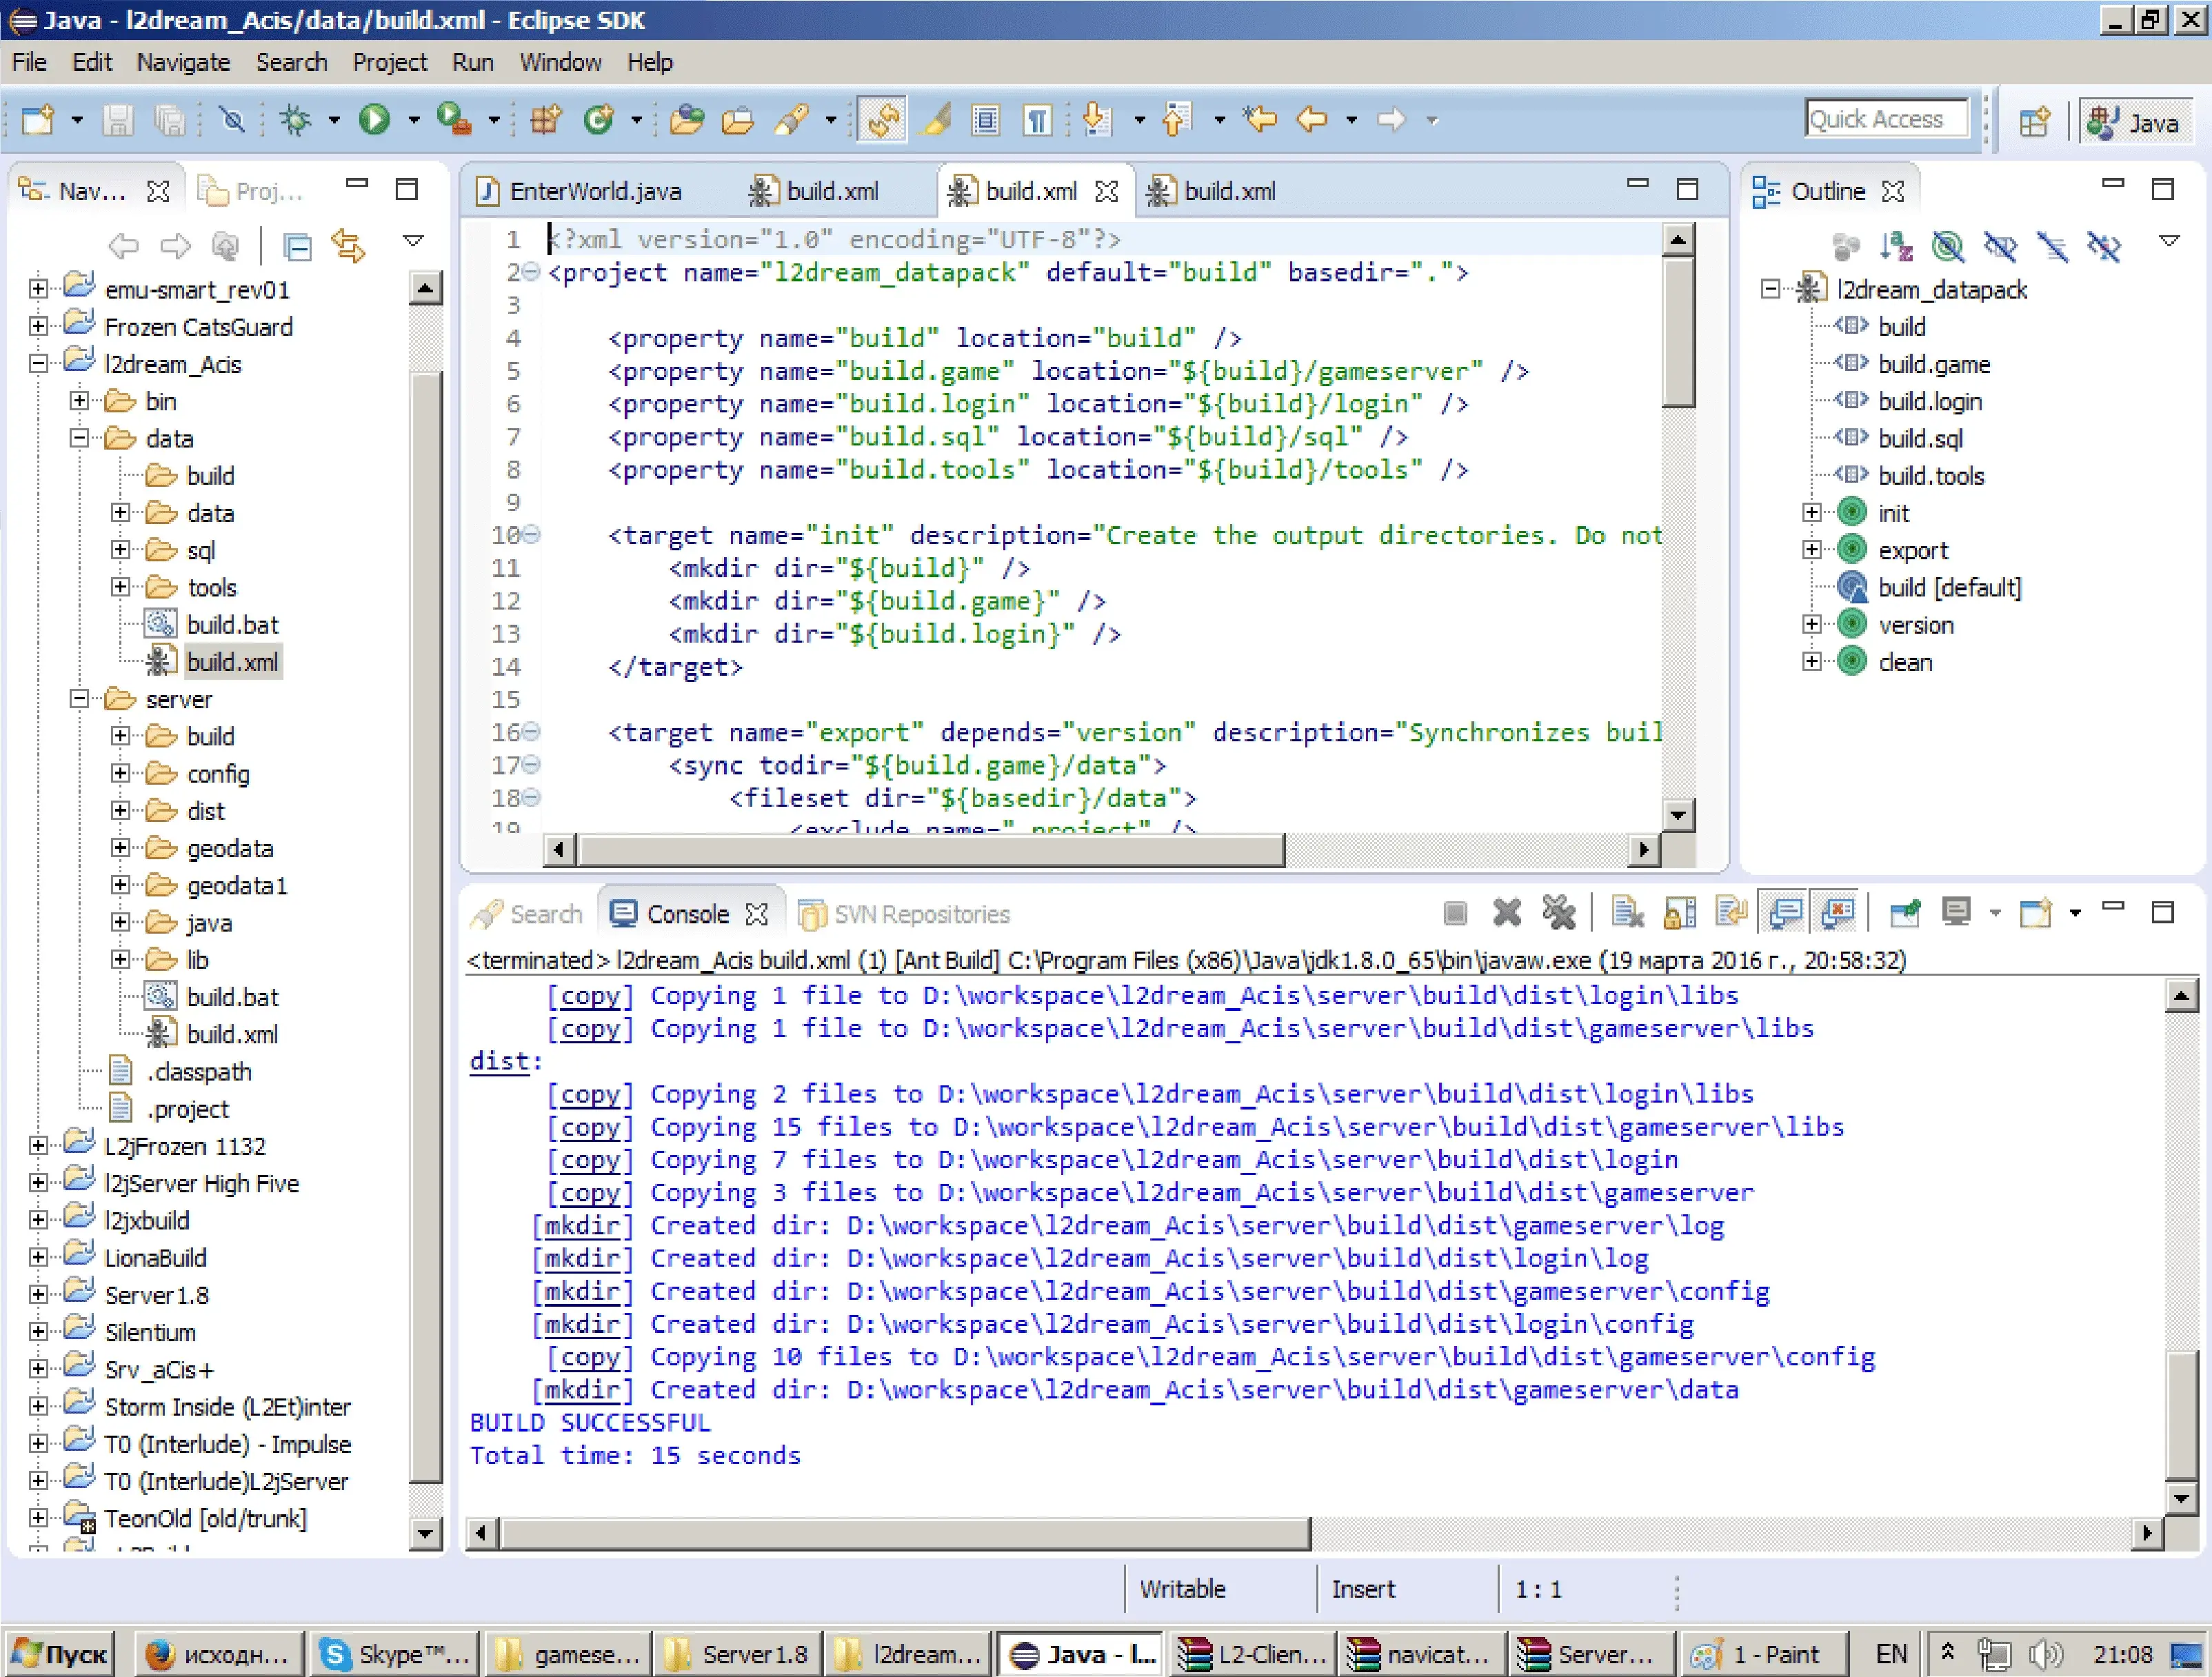Viewport: 2212px width, 1677px height.
Task: Expand the emu-smart_rev01 project
Action: tap(38, 289)
